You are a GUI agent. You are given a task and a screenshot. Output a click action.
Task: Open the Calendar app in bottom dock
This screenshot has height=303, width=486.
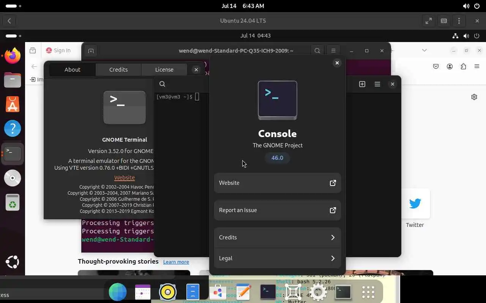143,292
